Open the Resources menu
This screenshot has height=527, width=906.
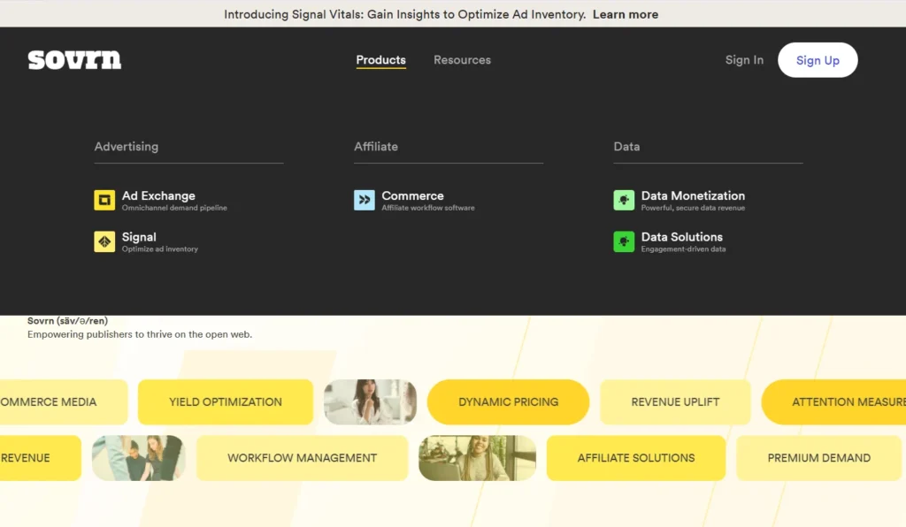(x=462, y=60)
